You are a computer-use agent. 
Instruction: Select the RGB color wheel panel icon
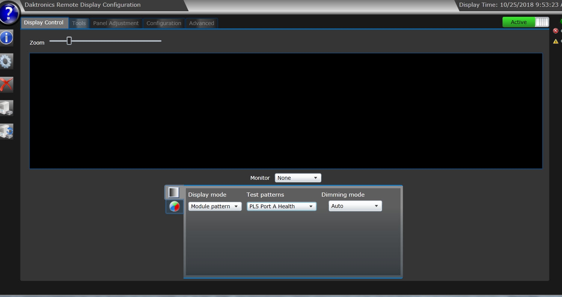(x=174, y=206)
